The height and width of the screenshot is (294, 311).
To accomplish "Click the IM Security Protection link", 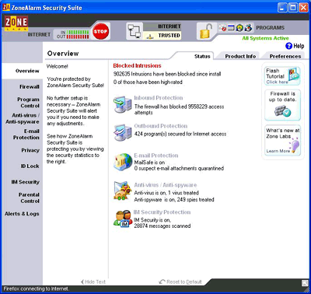I will coord(162,212).
